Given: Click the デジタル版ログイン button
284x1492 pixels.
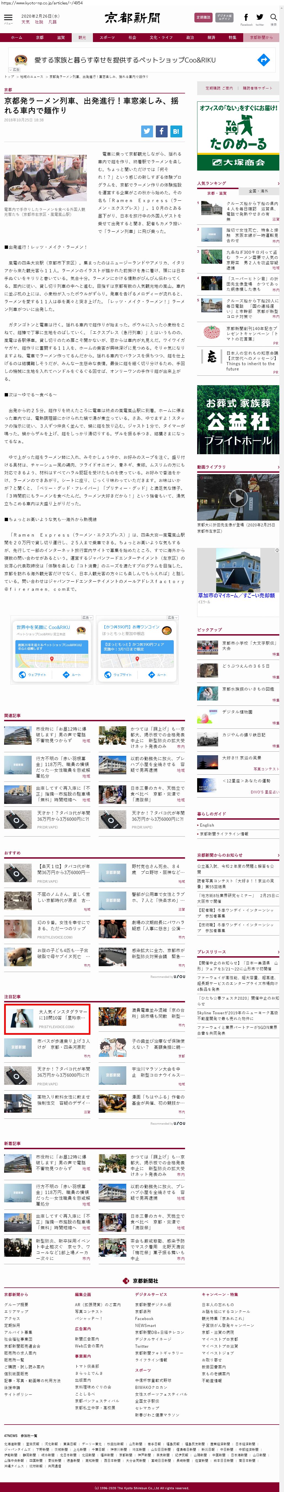Looking at the screenshot, I should point(224,18).
